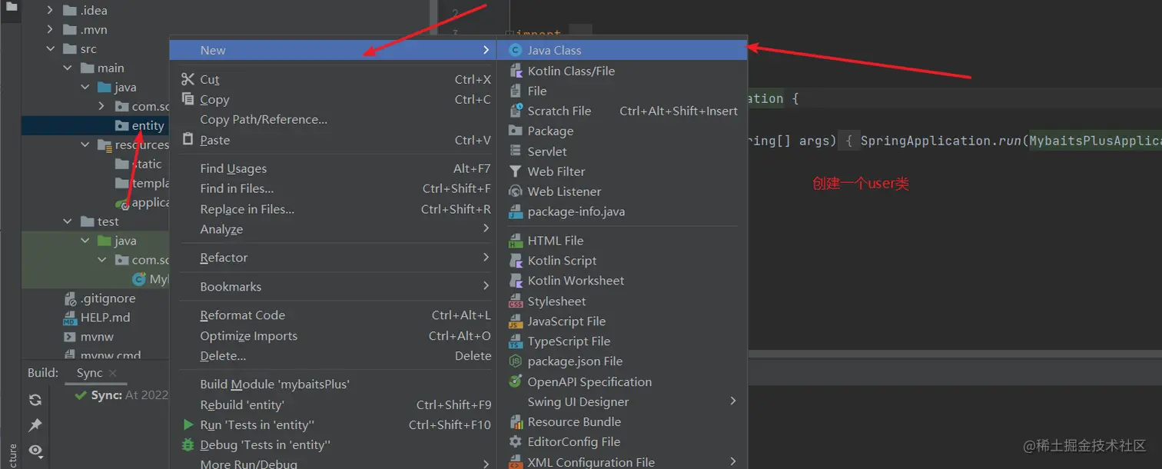The image size is (1162, 469).
Task: Click the HTML File icon
Action: [x=516, y=241]
